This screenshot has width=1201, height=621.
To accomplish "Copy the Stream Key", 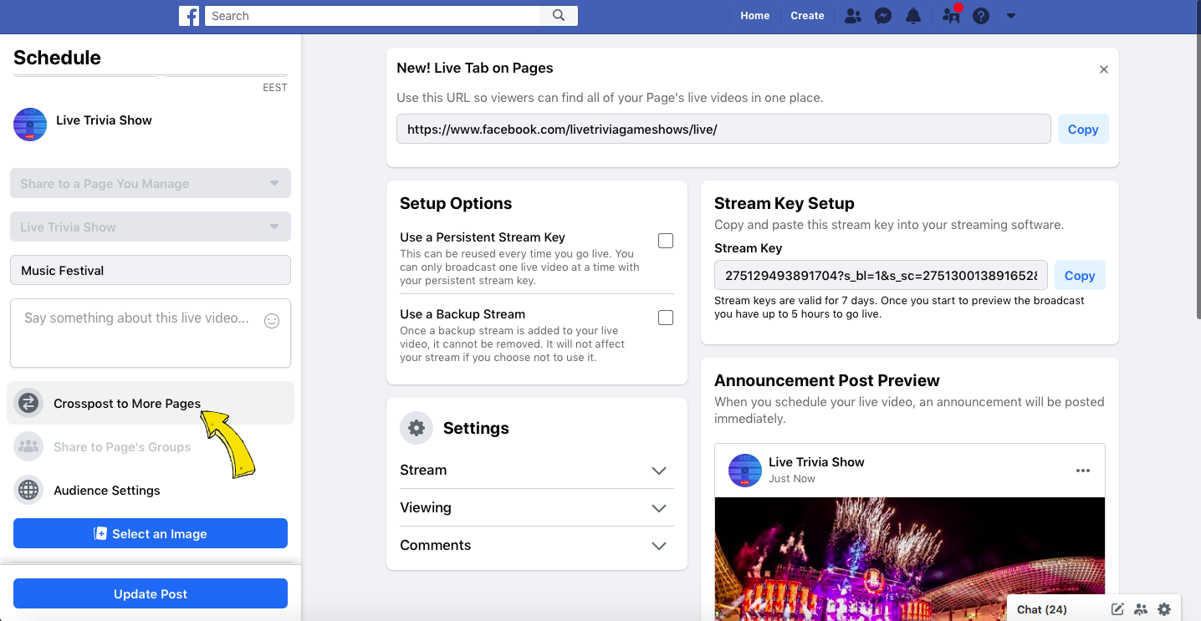I will click(x=1080, y=275).
